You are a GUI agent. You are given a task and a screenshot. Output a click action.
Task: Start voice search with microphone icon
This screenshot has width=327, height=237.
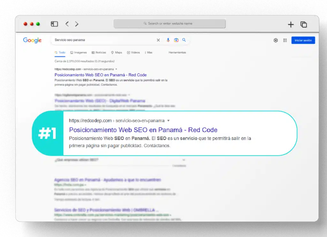click(x=168, y=40)
